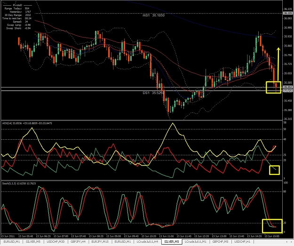The image size is (294, 246).
Task: Select the EURJPY,M15 chart tab
Action: click(100, 242)
